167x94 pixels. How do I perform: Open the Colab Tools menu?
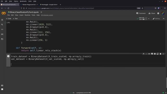coord(33,15)
